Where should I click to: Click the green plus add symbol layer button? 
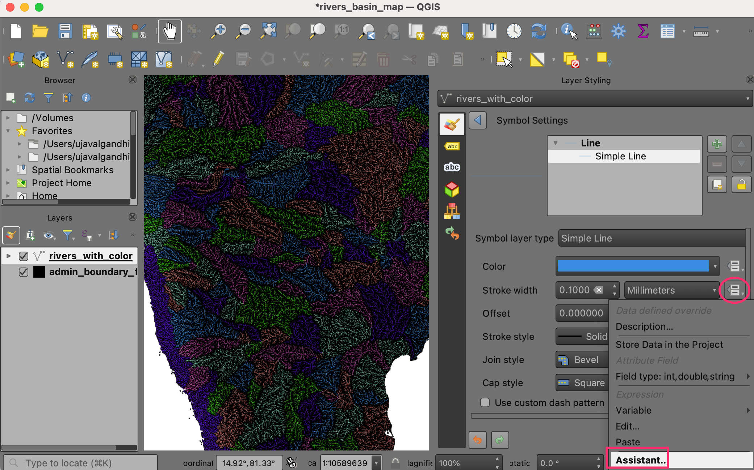pos(717,144)
